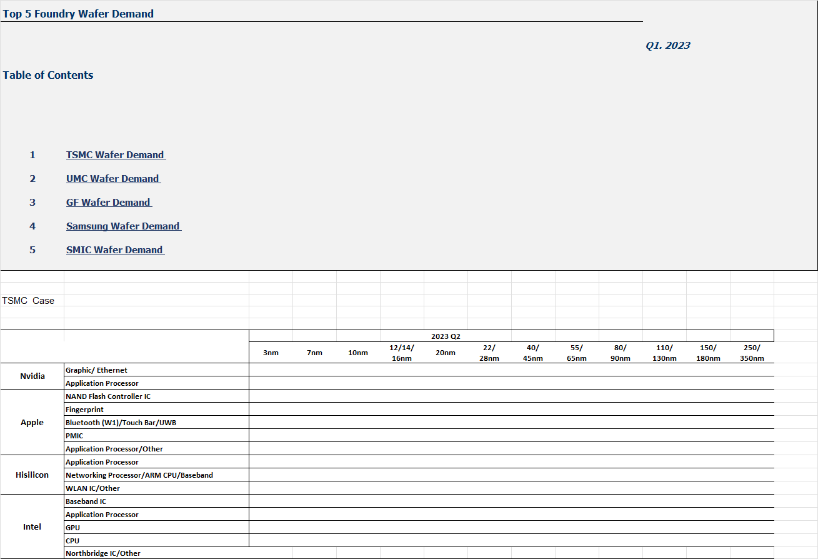Select the 'Table of Contents' heading
This screenshot has width=818, height=559.
click(x=48, y=75)
